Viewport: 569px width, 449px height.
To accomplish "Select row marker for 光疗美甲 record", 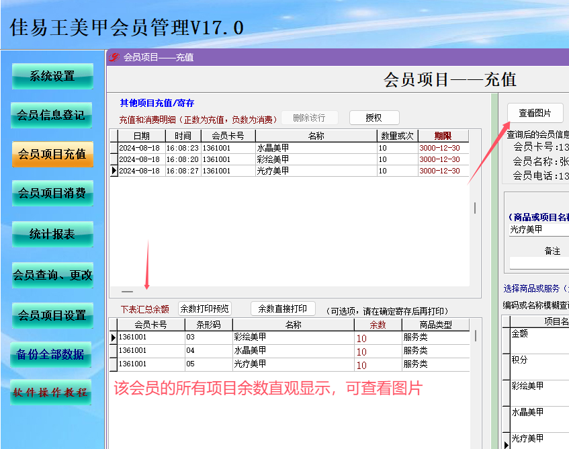I will 114,171.
